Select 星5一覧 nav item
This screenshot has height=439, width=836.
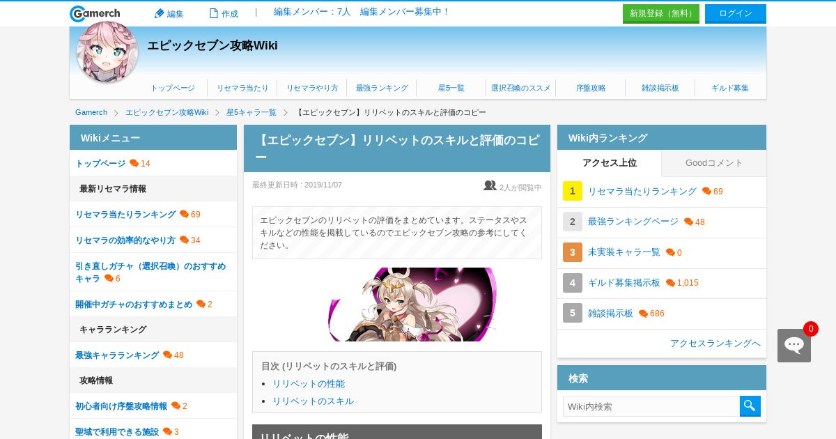[x=451, y=88]
